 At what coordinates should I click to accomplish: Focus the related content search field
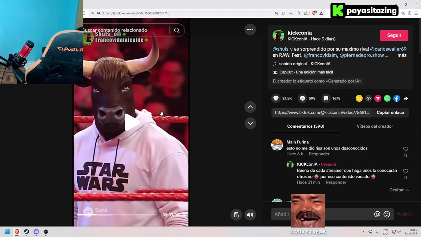coord(126,30)
